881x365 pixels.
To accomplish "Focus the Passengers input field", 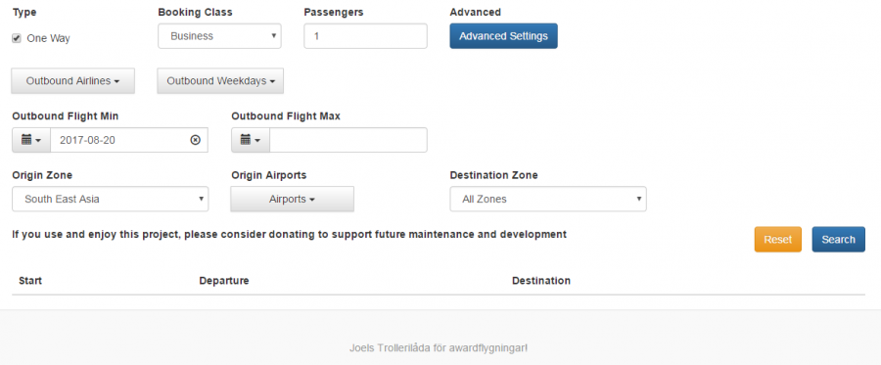I will coord(365,36).
